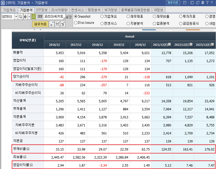Click help icon next to 2021/12(E)

pyautogui.click(x=169, y=44)
